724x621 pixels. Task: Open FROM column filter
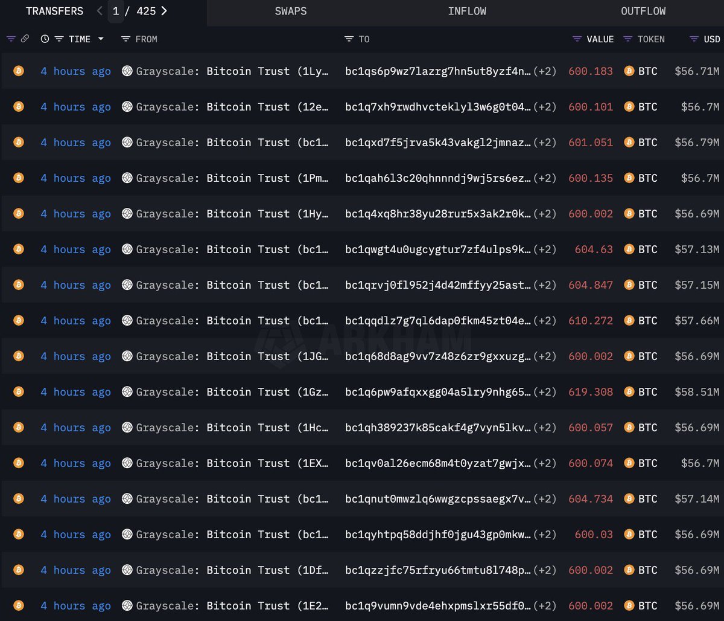[125, 39]
